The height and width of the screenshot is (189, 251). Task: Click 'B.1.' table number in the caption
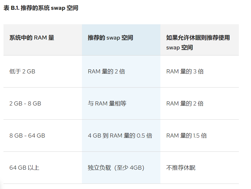15,8
